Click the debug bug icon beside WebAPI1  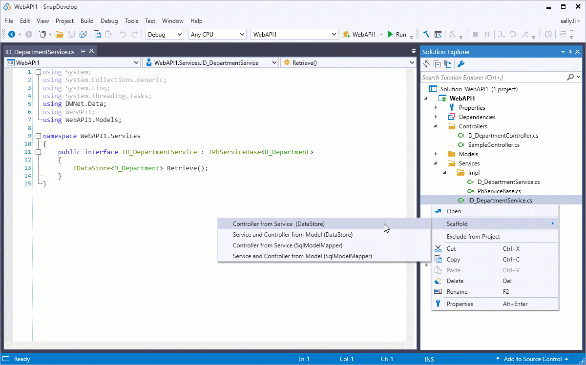[346, 34]
